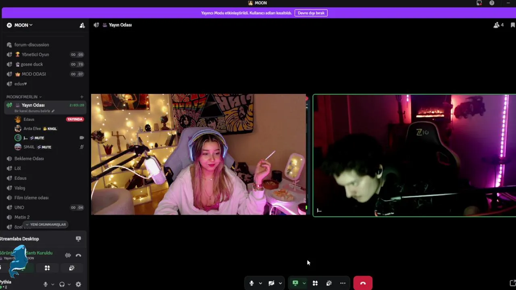Open activities in the call bar
This screenshot has height=290, width=516.
[x=315, y=283]
